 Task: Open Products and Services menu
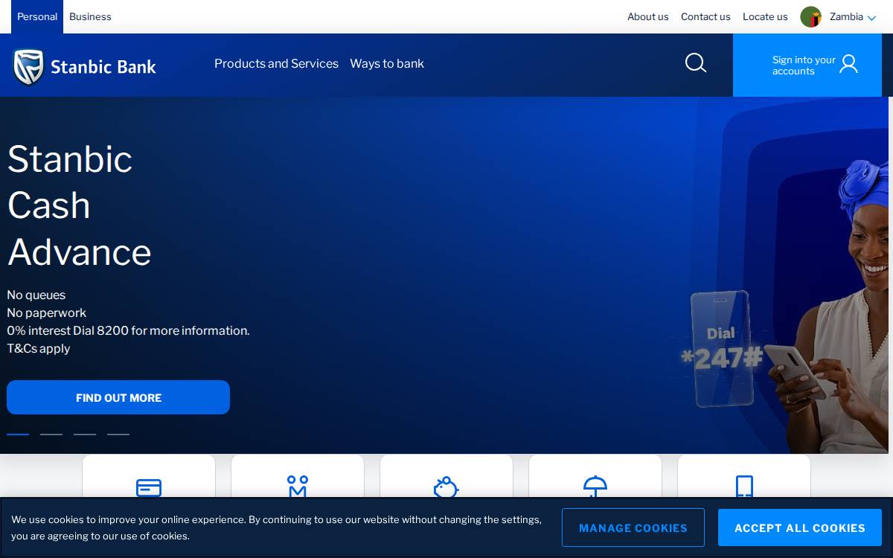(276, 63)
